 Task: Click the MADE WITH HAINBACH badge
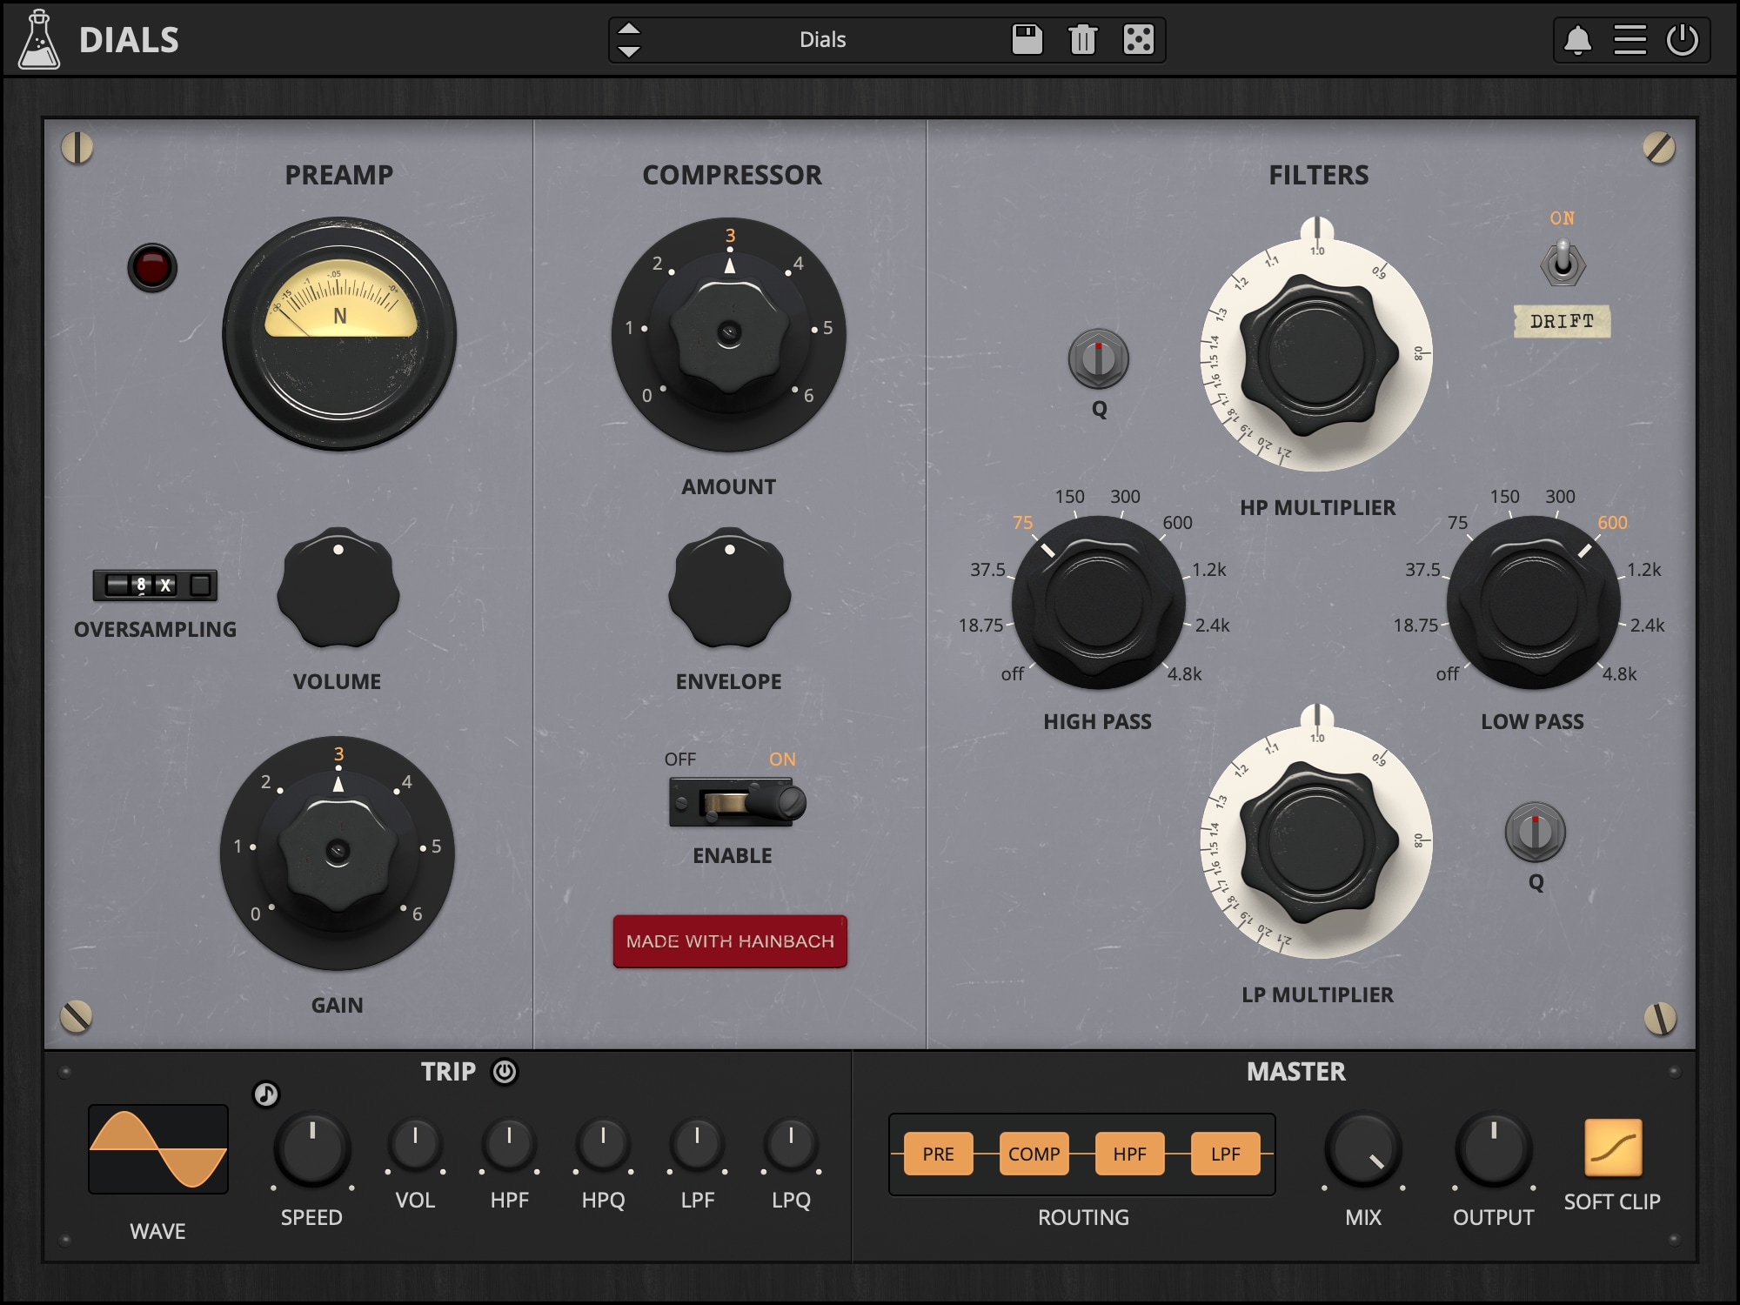[729, 941]
